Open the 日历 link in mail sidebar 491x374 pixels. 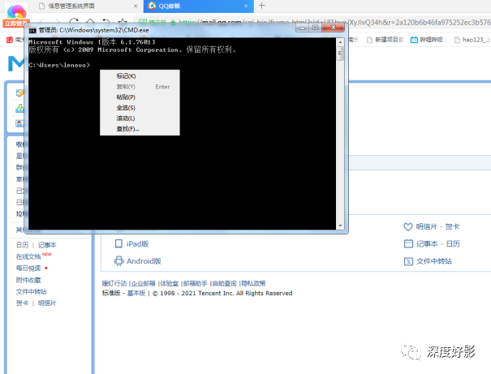(22, 245)
